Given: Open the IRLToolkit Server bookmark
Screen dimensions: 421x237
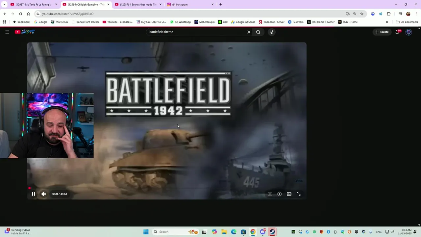Looking at the screenshot, I should (x=272, y=22).
